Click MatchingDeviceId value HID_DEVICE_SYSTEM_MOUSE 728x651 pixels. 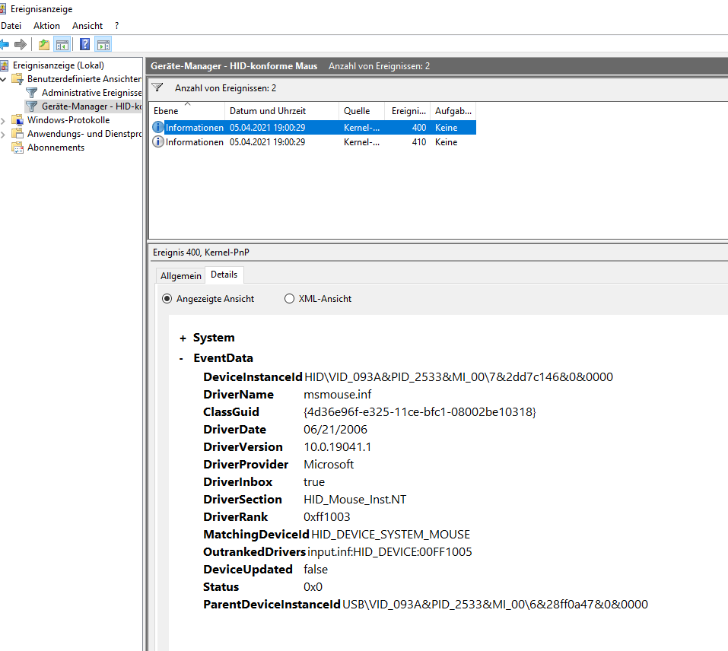390,535
